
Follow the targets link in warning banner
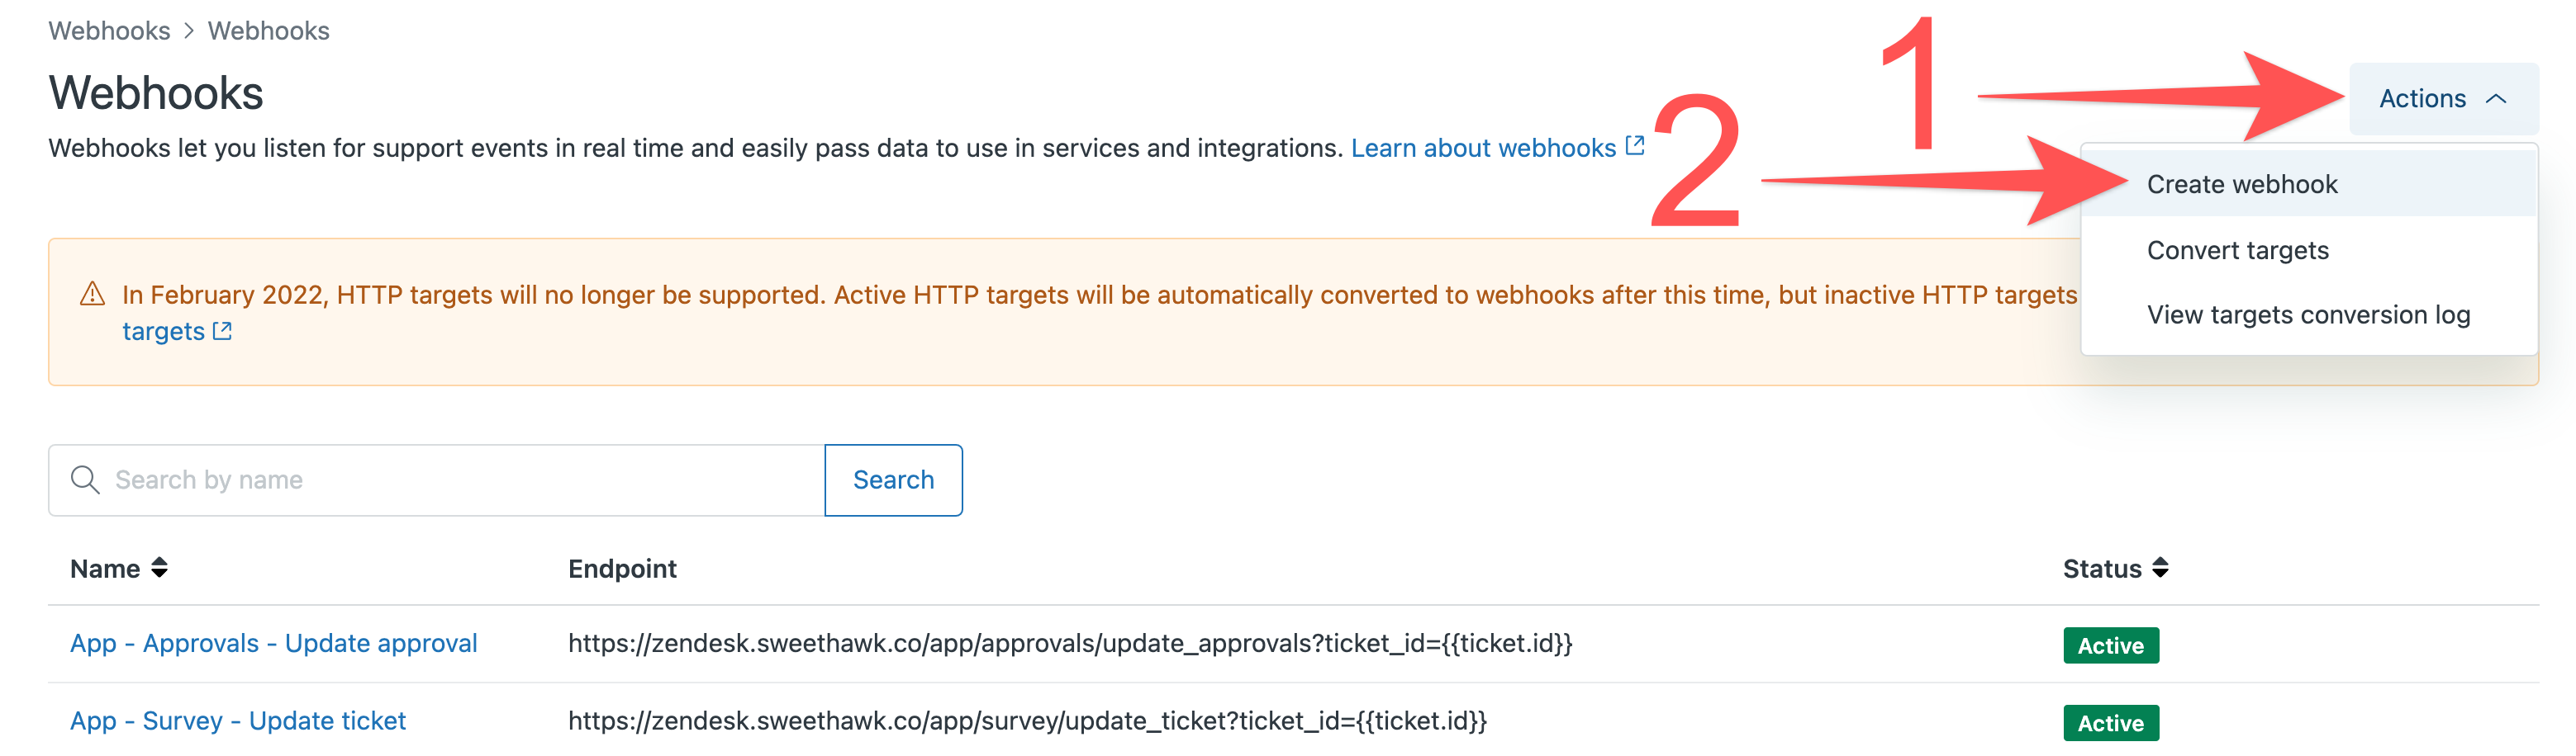click(x=163, y=332)
